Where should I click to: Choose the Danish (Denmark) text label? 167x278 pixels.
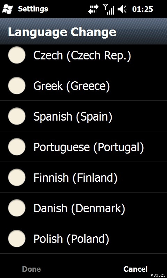[x=79, y=208]
